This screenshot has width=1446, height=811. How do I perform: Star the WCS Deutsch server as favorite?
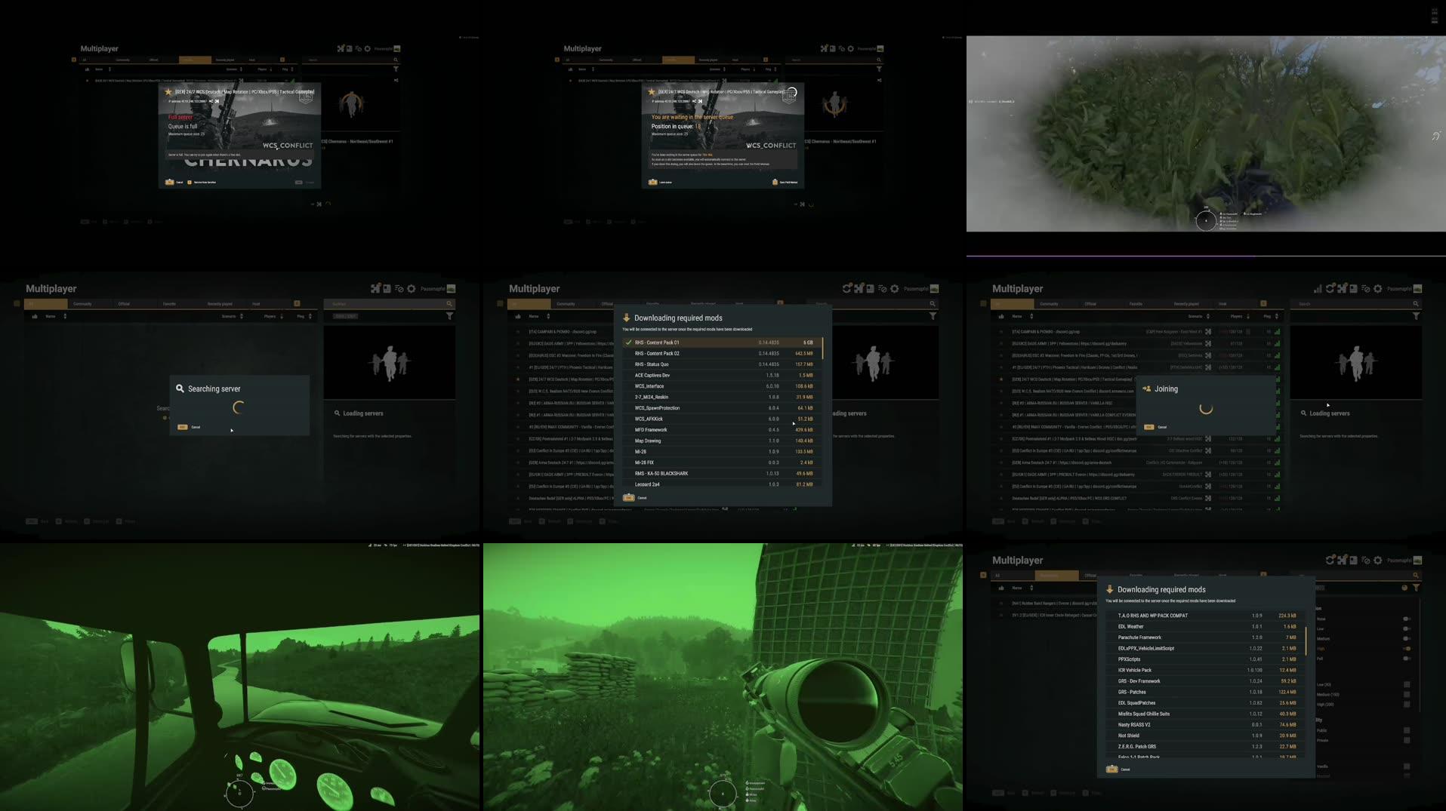click(x=1000, y=379)
